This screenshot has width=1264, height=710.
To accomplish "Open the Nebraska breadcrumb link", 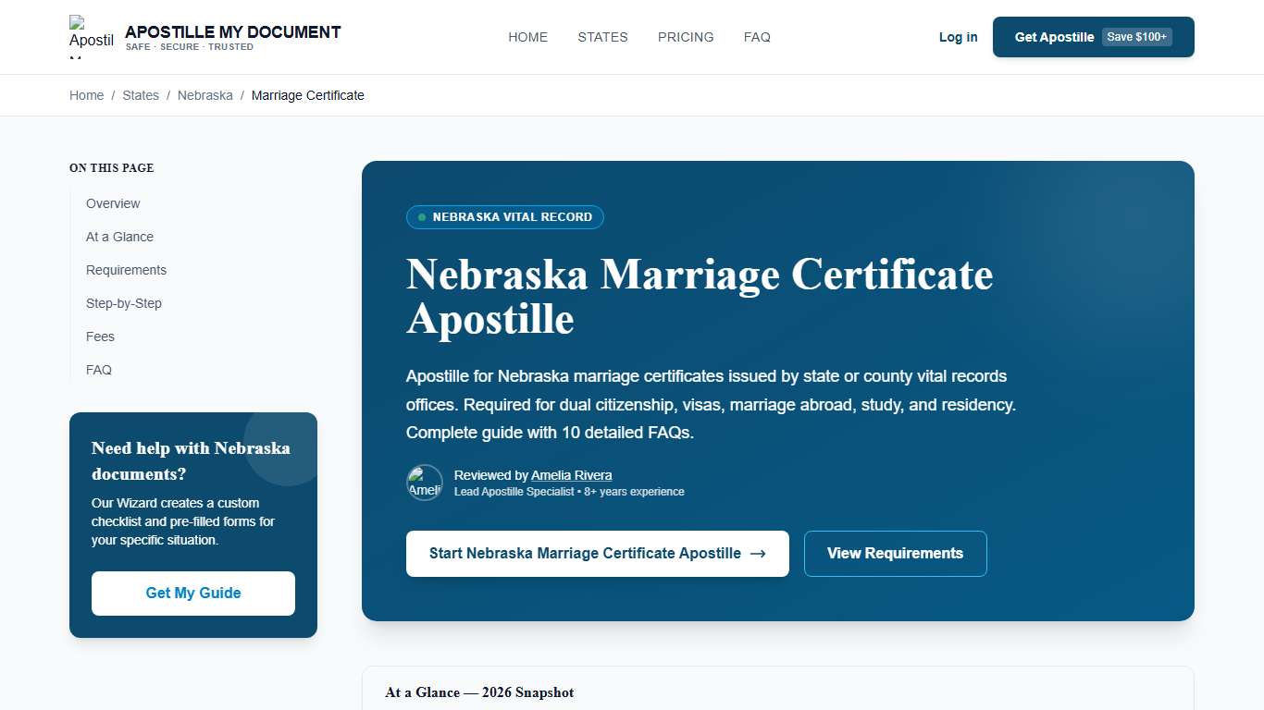I will [x=204, y=95].
